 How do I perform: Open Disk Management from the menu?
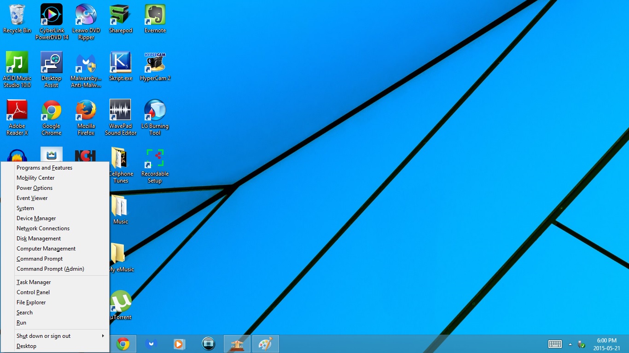(x=55, y=239)
